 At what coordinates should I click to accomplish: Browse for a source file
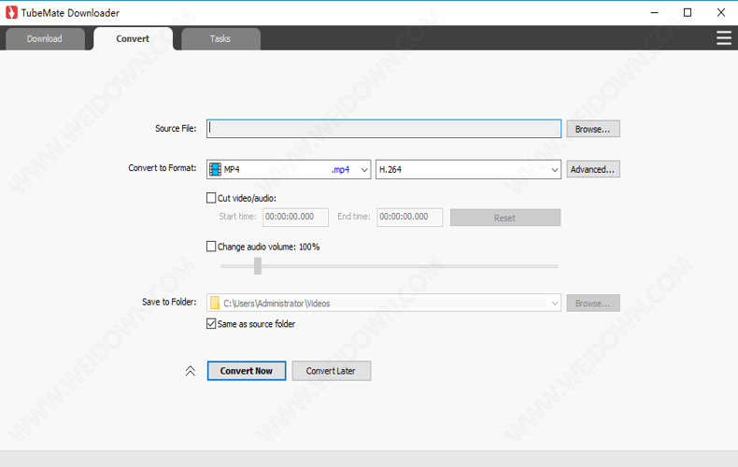pos(593,129)
